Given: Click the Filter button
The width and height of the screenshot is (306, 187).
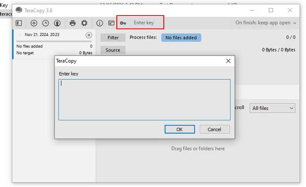Looking at the screenshot, I should pos(113,38).
